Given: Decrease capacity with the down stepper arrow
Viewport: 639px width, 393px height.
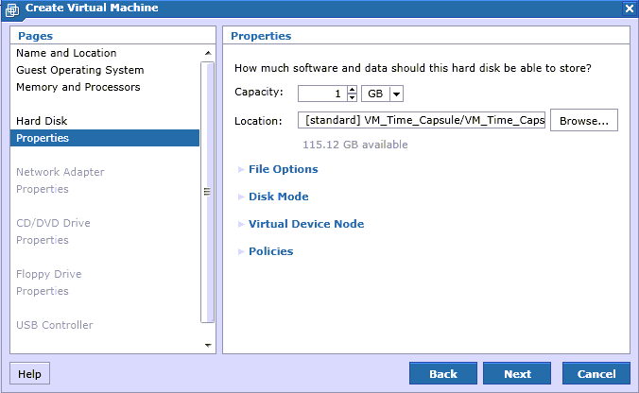Looking at the screenshot, I should (x=352, y=97).
